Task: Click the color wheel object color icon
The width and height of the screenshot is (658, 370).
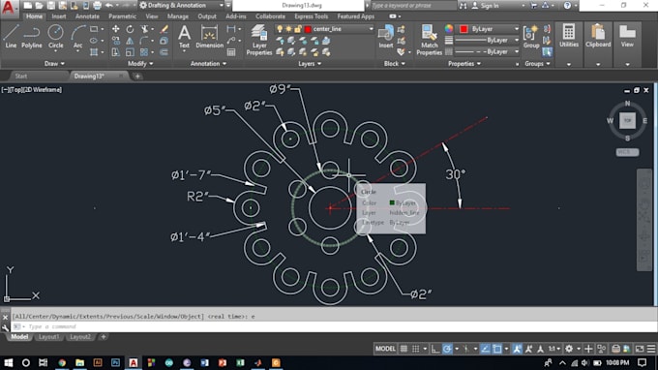Action: [x=449, y=28]
